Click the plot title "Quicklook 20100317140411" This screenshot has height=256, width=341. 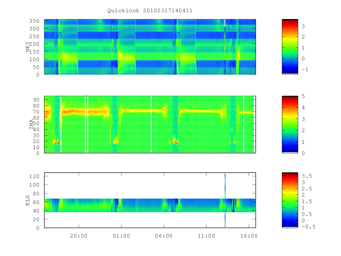point(150,11)
